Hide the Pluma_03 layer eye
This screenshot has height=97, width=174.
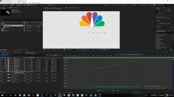(x=1, y=64)
